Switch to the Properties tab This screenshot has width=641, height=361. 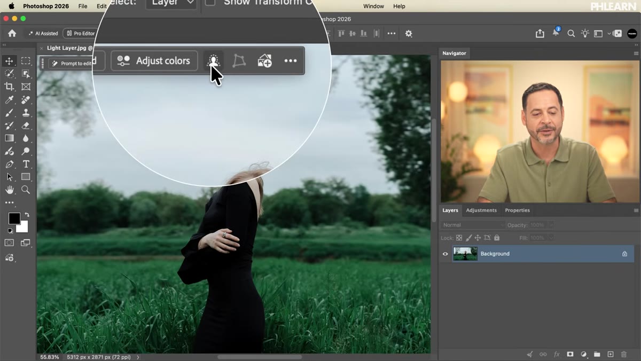coord(517,210)
